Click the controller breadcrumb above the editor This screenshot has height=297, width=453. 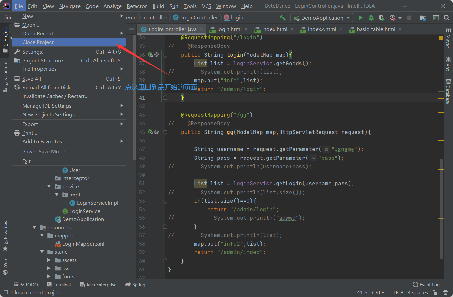click(155, 17)
